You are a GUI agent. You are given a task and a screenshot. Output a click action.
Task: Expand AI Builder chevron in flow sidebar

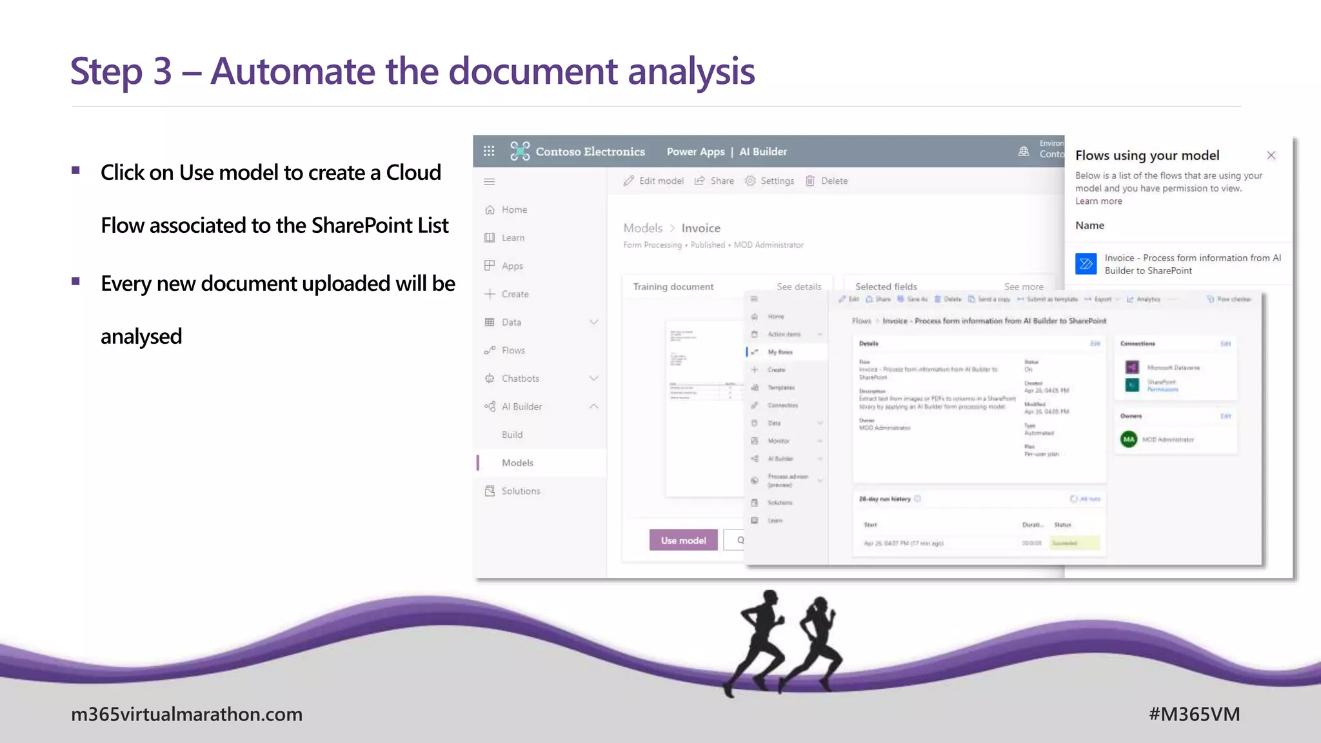[820, 459]
